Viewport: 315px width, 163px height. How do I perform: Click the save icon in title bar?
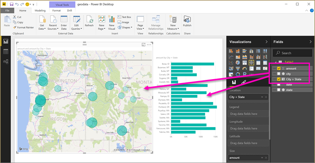pyautogui.click(x=12, y=4)
